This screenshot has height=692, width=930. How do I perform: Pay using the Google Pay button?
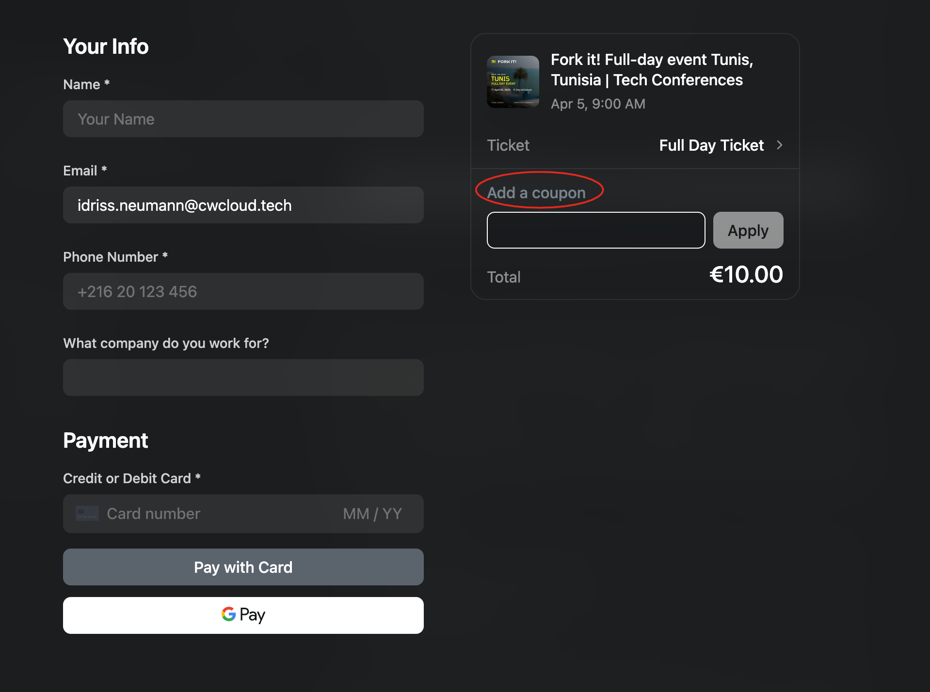243,615
